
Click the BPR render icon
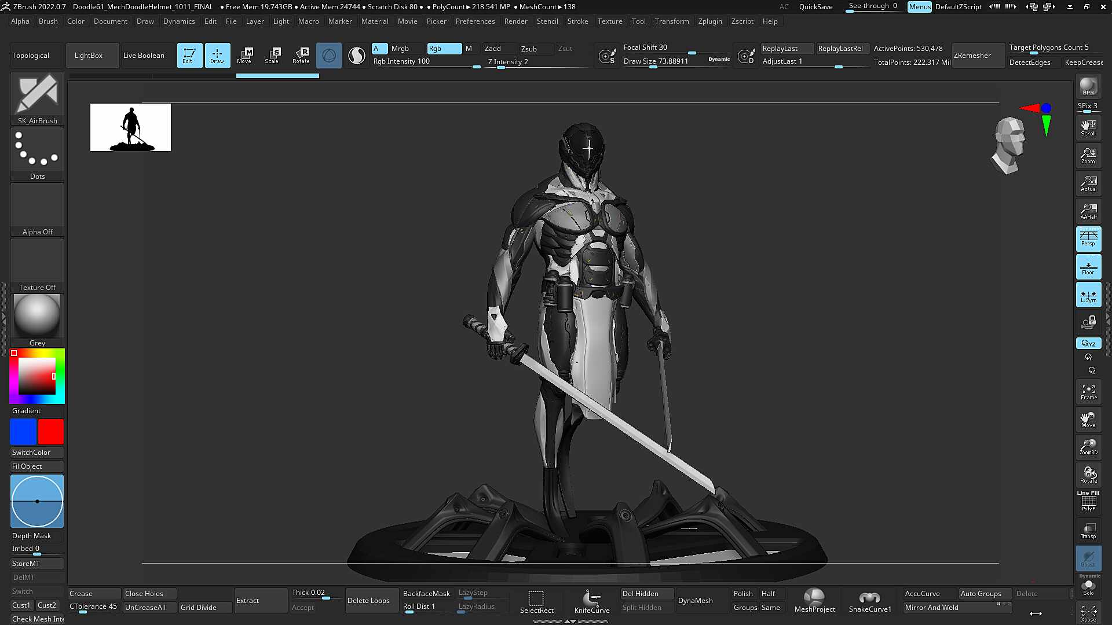coord(1088,87)
